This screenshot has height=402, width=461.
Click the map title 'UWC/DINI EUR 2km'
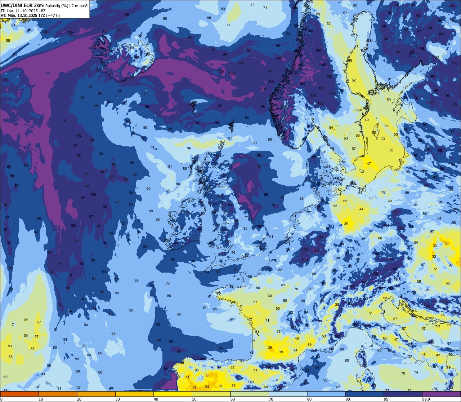[x=22, y=5]
